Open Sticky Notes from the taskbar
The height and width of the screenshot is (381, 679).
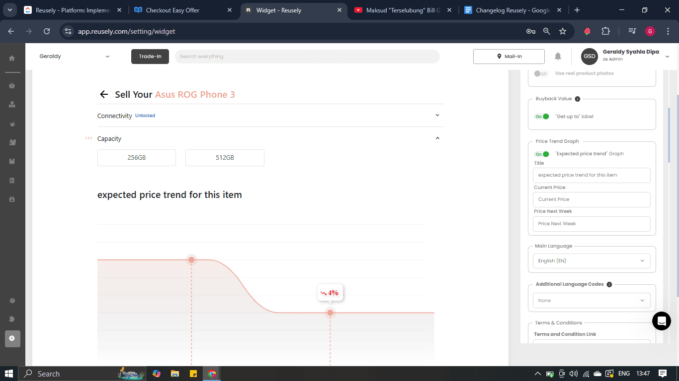pyautogui.click(x=193, y=374)
